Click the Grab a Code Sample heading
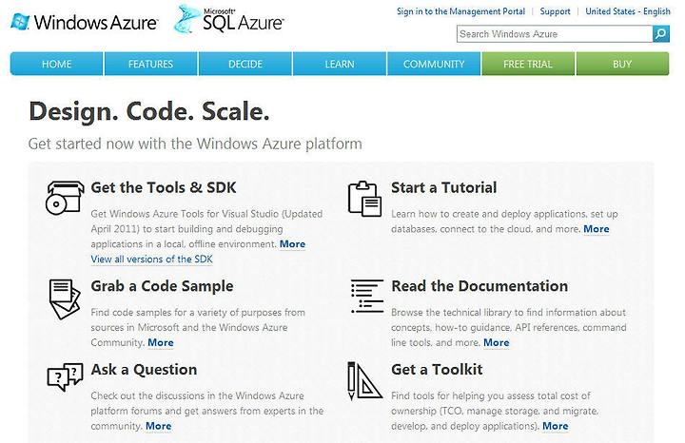 tap(162, 286)
